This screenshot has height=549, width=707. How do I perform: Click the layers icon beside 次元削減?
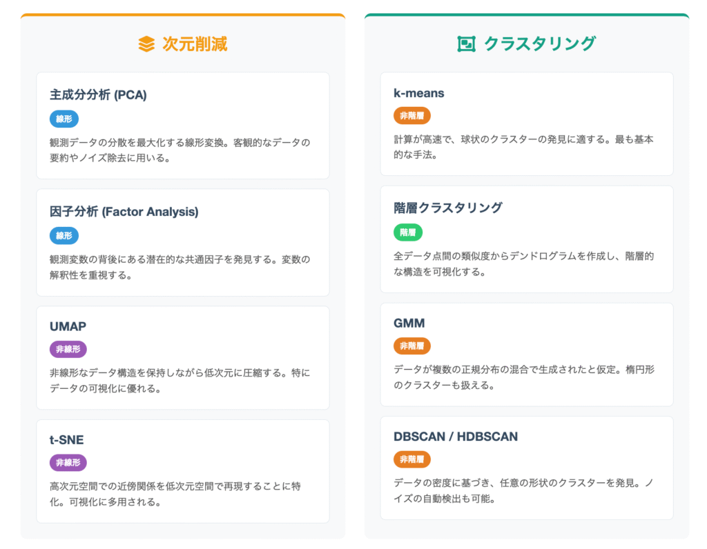(x=146, y=44)
